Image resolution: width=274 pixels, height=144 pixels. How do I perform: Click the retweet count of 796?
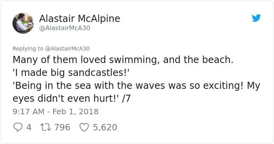(62, 128)
